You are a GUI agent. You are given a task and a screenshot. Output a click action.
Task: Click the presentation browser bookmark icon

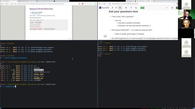pos(12,4)
